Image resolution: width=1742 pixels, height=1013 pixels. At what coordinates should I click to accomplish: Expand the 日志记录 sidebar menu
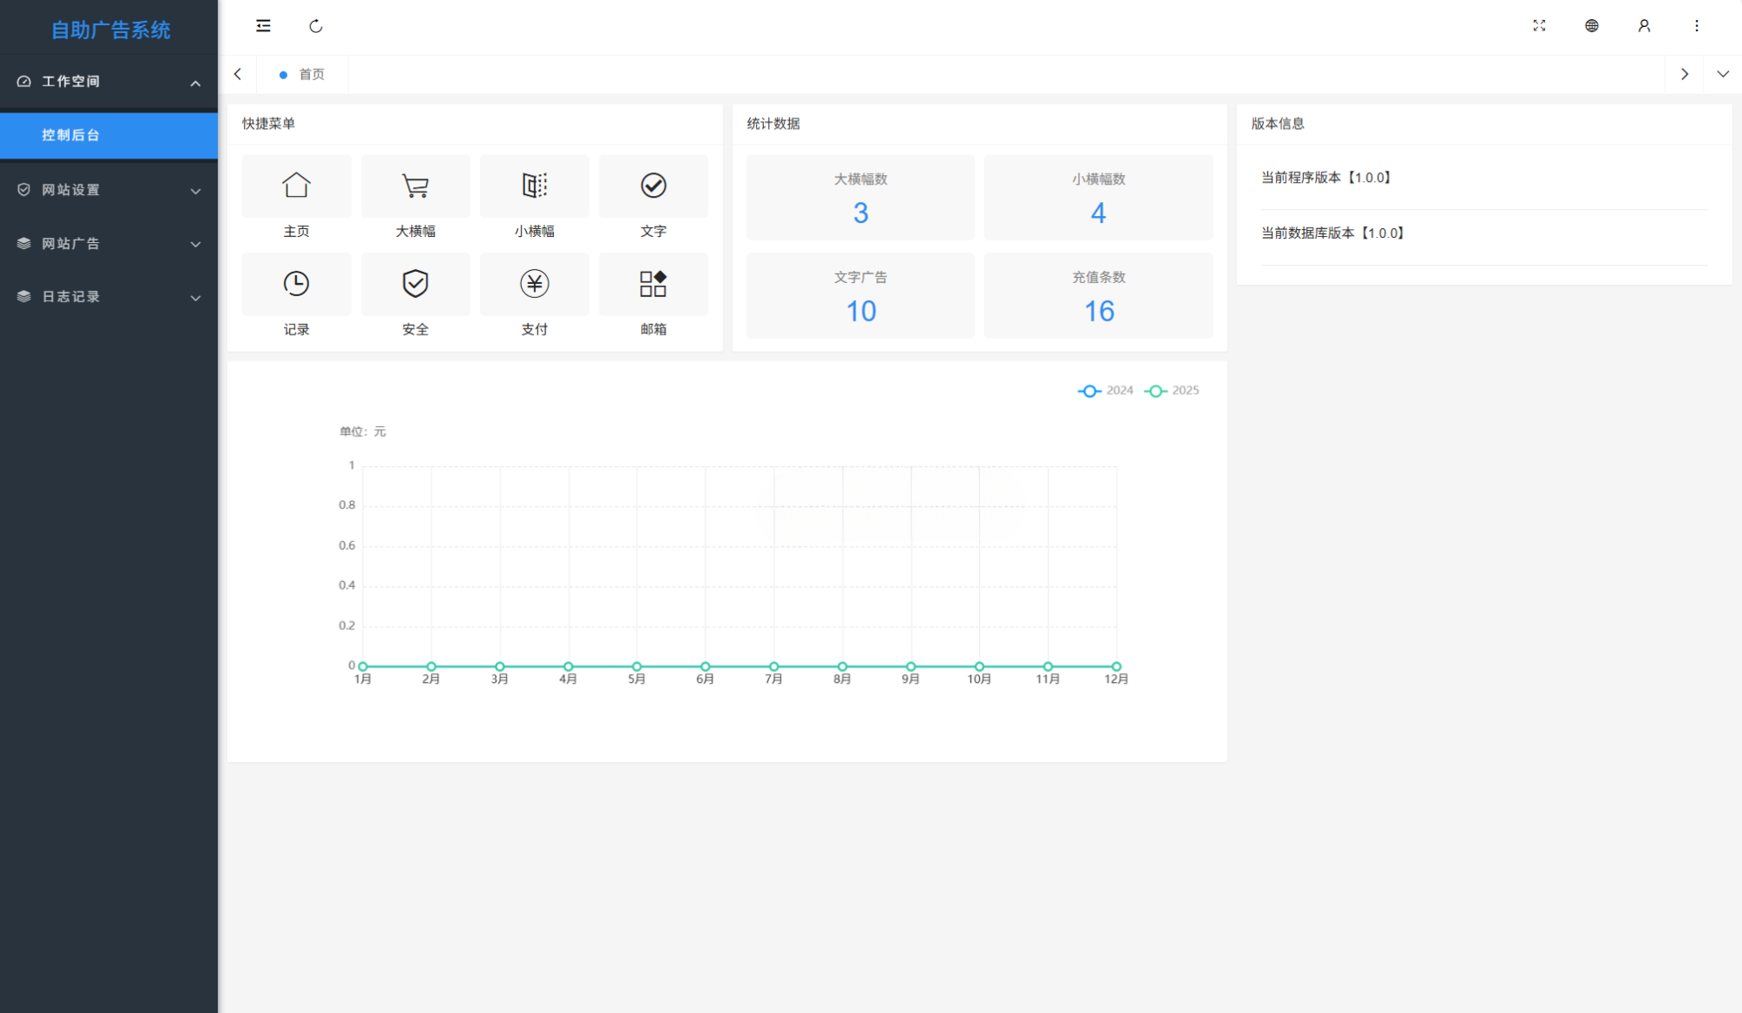(x=109, y=297)
